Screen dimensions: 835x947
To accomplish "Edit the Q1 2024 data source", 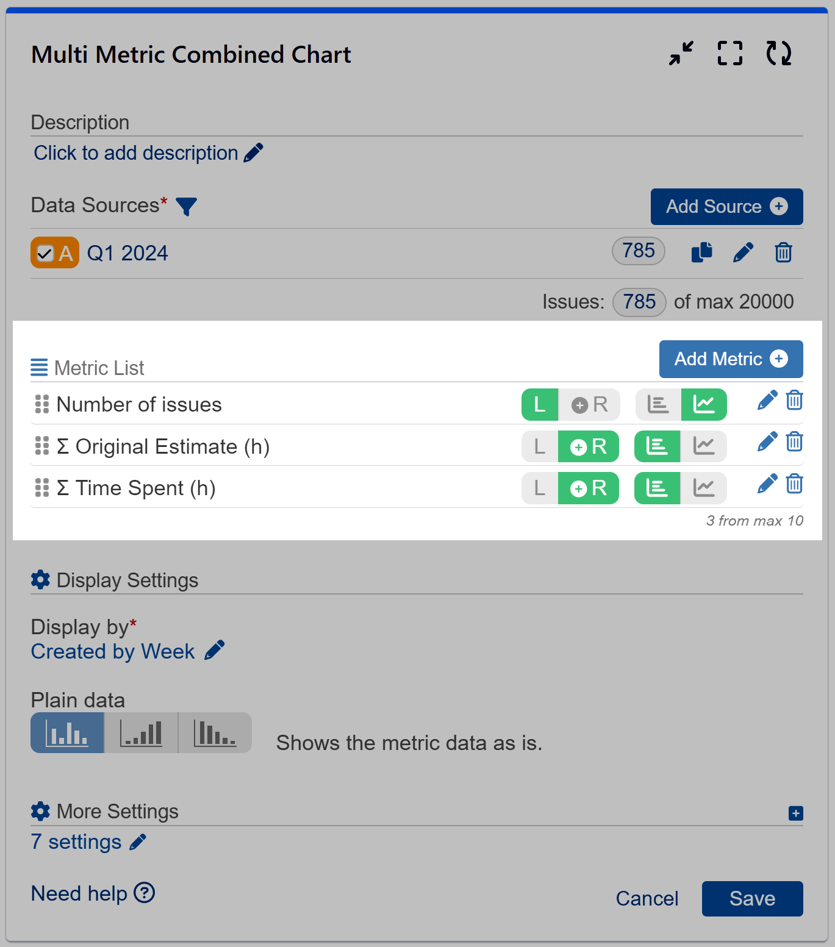I will (743, 252).
